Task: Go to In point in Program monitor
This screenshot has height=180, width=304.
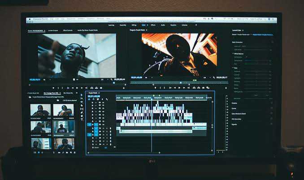Action: [170, 88]
